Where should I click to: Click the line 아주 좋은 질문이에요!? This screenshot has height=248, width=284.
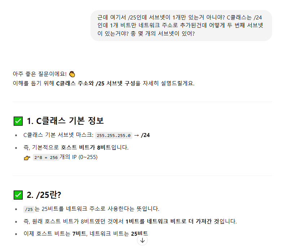point(40,74)
